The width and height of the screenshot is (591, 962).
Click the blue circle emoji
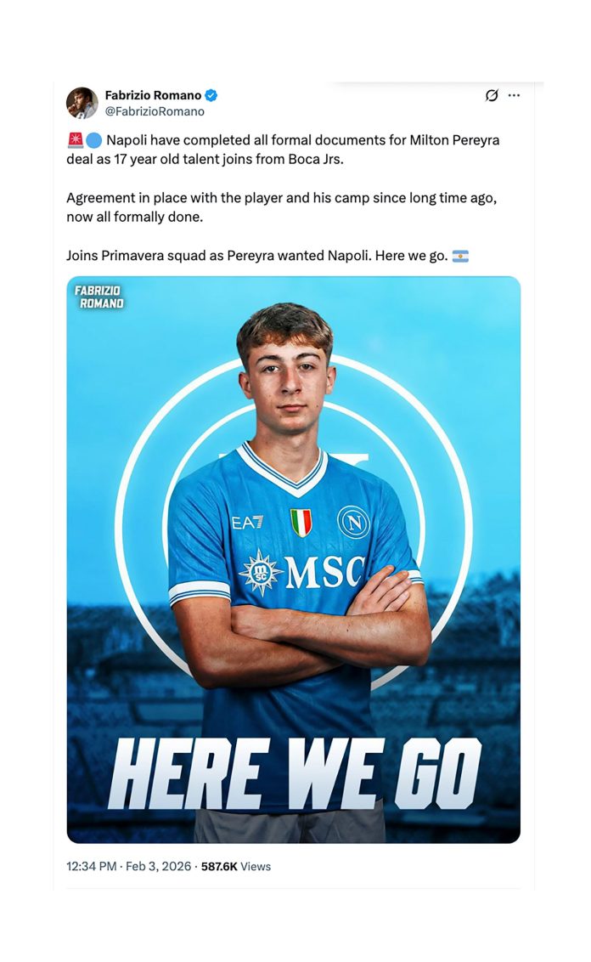(x=93, y=140)
